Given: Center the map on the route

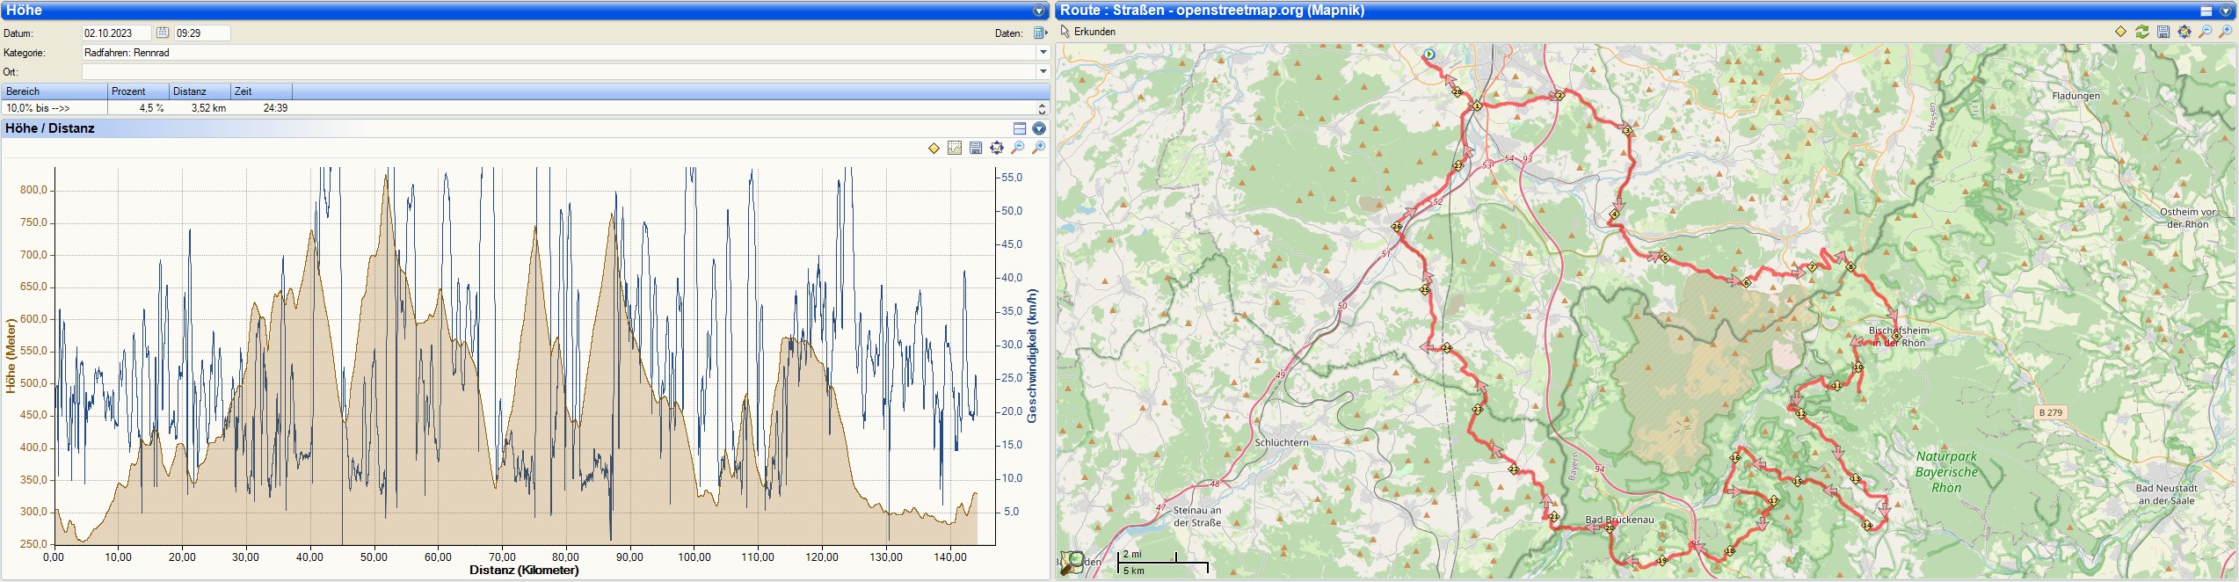Looking at the screenshot, I should pos(2184,33).
